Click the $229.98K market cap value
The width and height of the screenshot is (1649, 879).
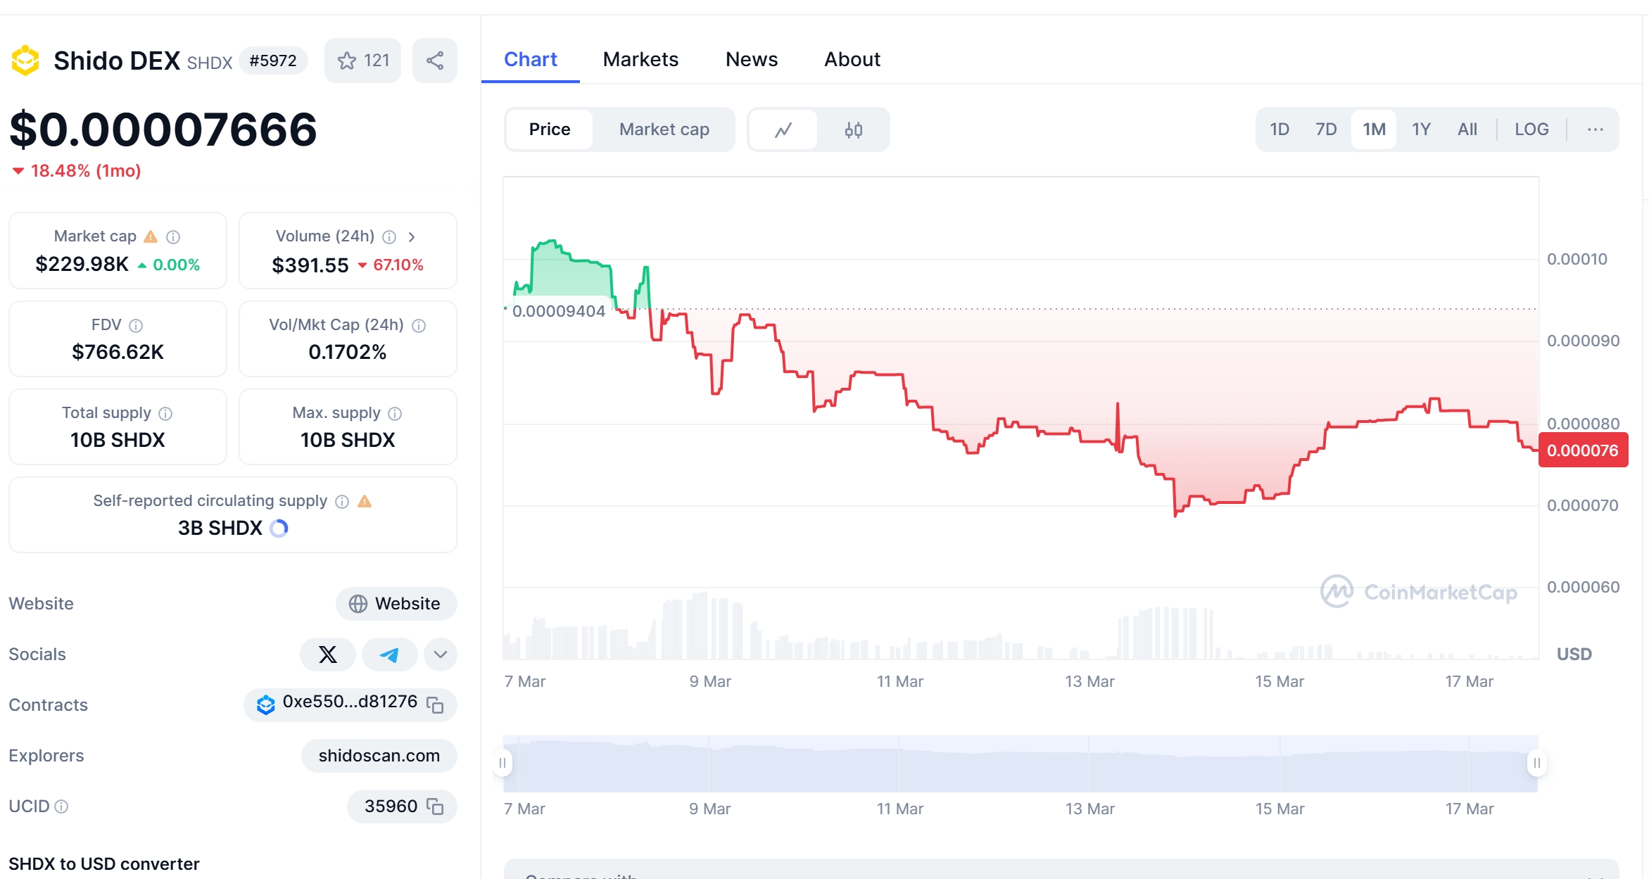click(82, 264)
